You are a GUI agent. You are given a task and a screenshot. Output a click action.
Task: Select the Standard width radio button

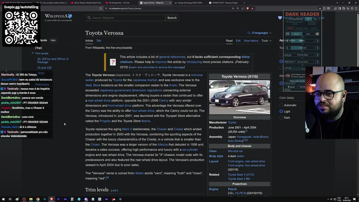[281, 83]
